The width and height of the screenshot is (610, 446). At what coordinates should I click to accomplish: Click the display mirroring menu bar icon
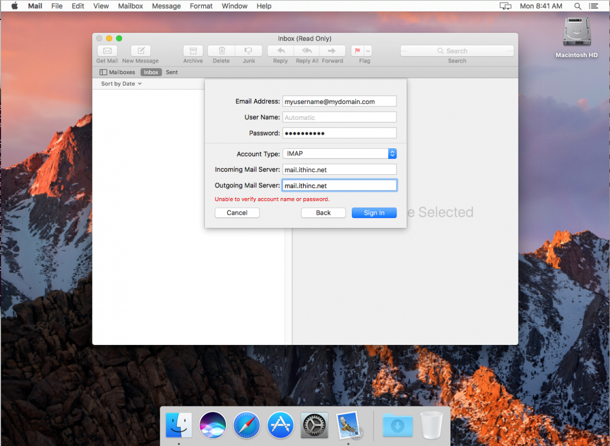[x=505, y=6]
